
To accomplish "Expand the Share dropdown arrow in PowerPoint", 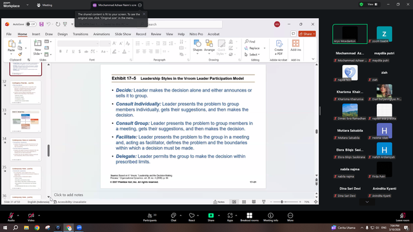I will pyautogui.click(x=314, y=34).
